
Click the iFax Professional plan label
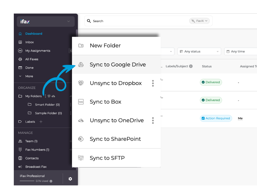32,176
